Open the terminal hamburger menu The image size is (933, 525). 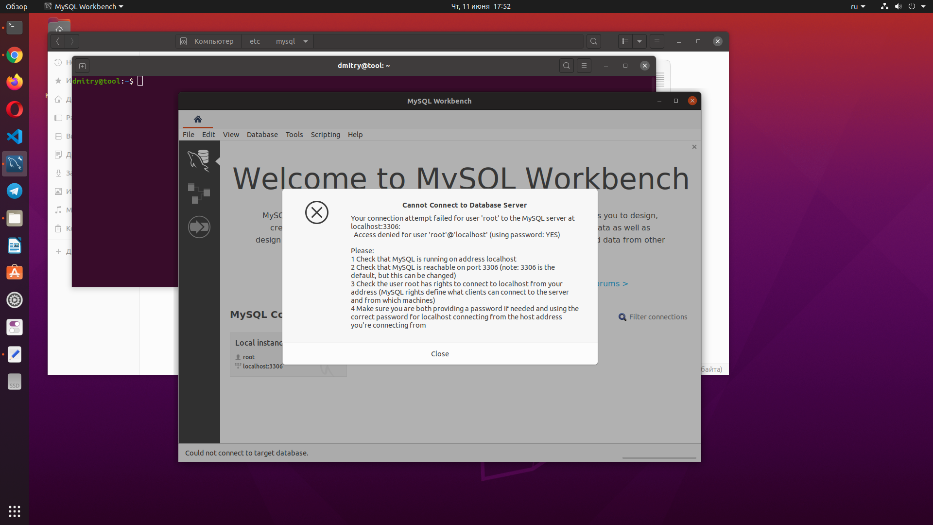[x=584, y=66]
